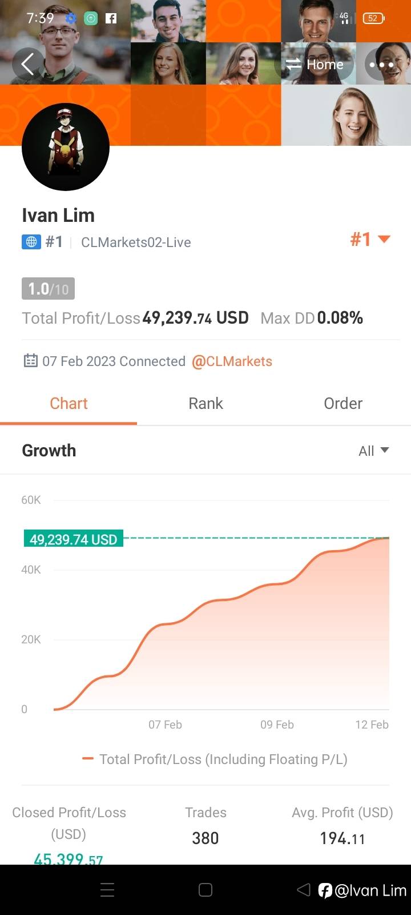Tap the Home switch button

[x=316, y=65]
